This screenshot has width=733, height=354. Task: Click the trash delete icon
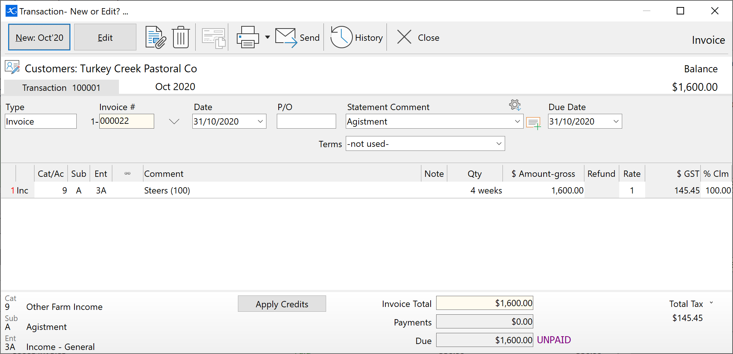pos(181,37)
